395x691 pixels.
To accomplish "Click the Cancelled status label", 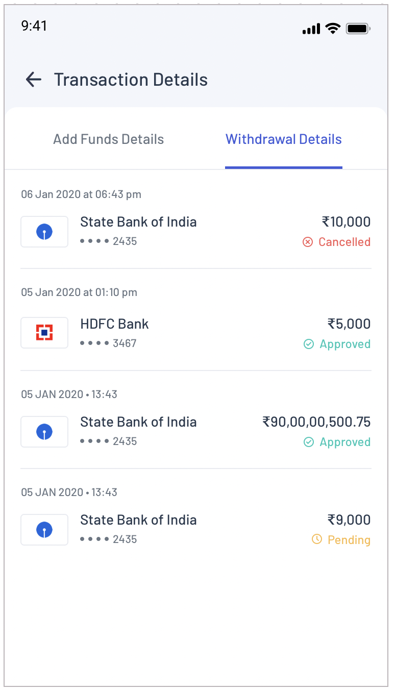I will tap(344, 242).
